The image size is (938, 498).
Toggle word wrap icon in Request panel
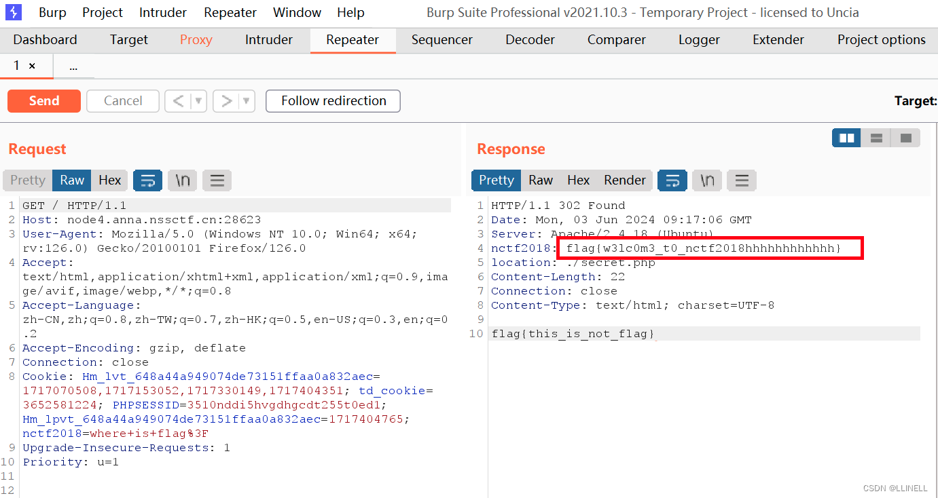147,180
